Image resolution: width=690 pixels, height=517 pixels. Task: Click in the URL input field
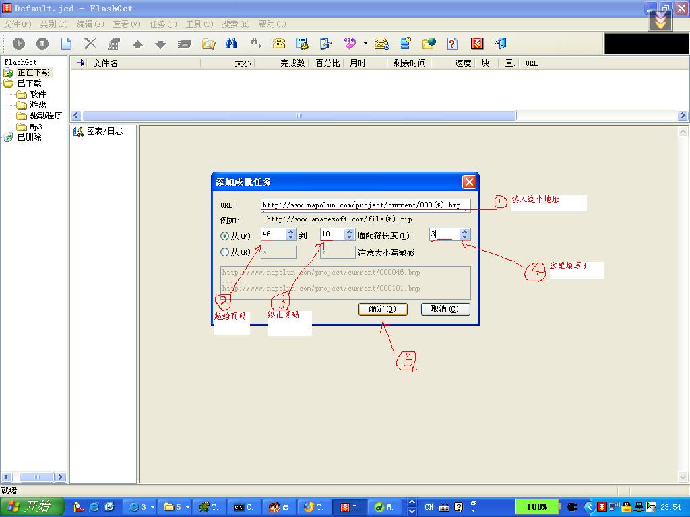(366, 205)
